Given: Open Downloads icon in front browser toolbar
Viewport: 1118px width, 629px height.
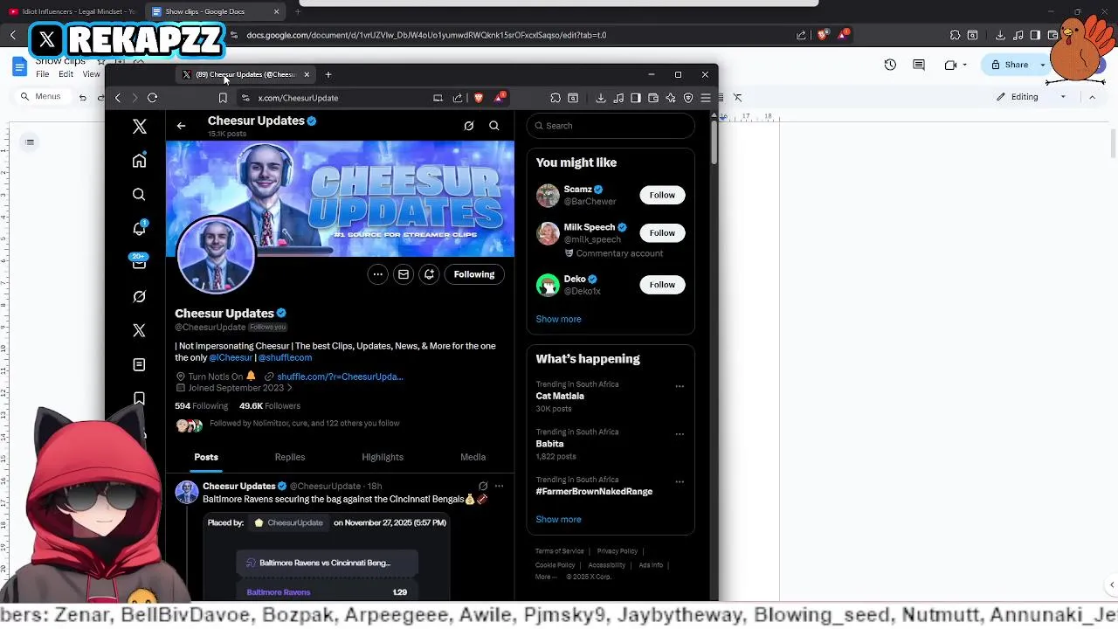Looking at the screenshot, I should click(601, 98).
